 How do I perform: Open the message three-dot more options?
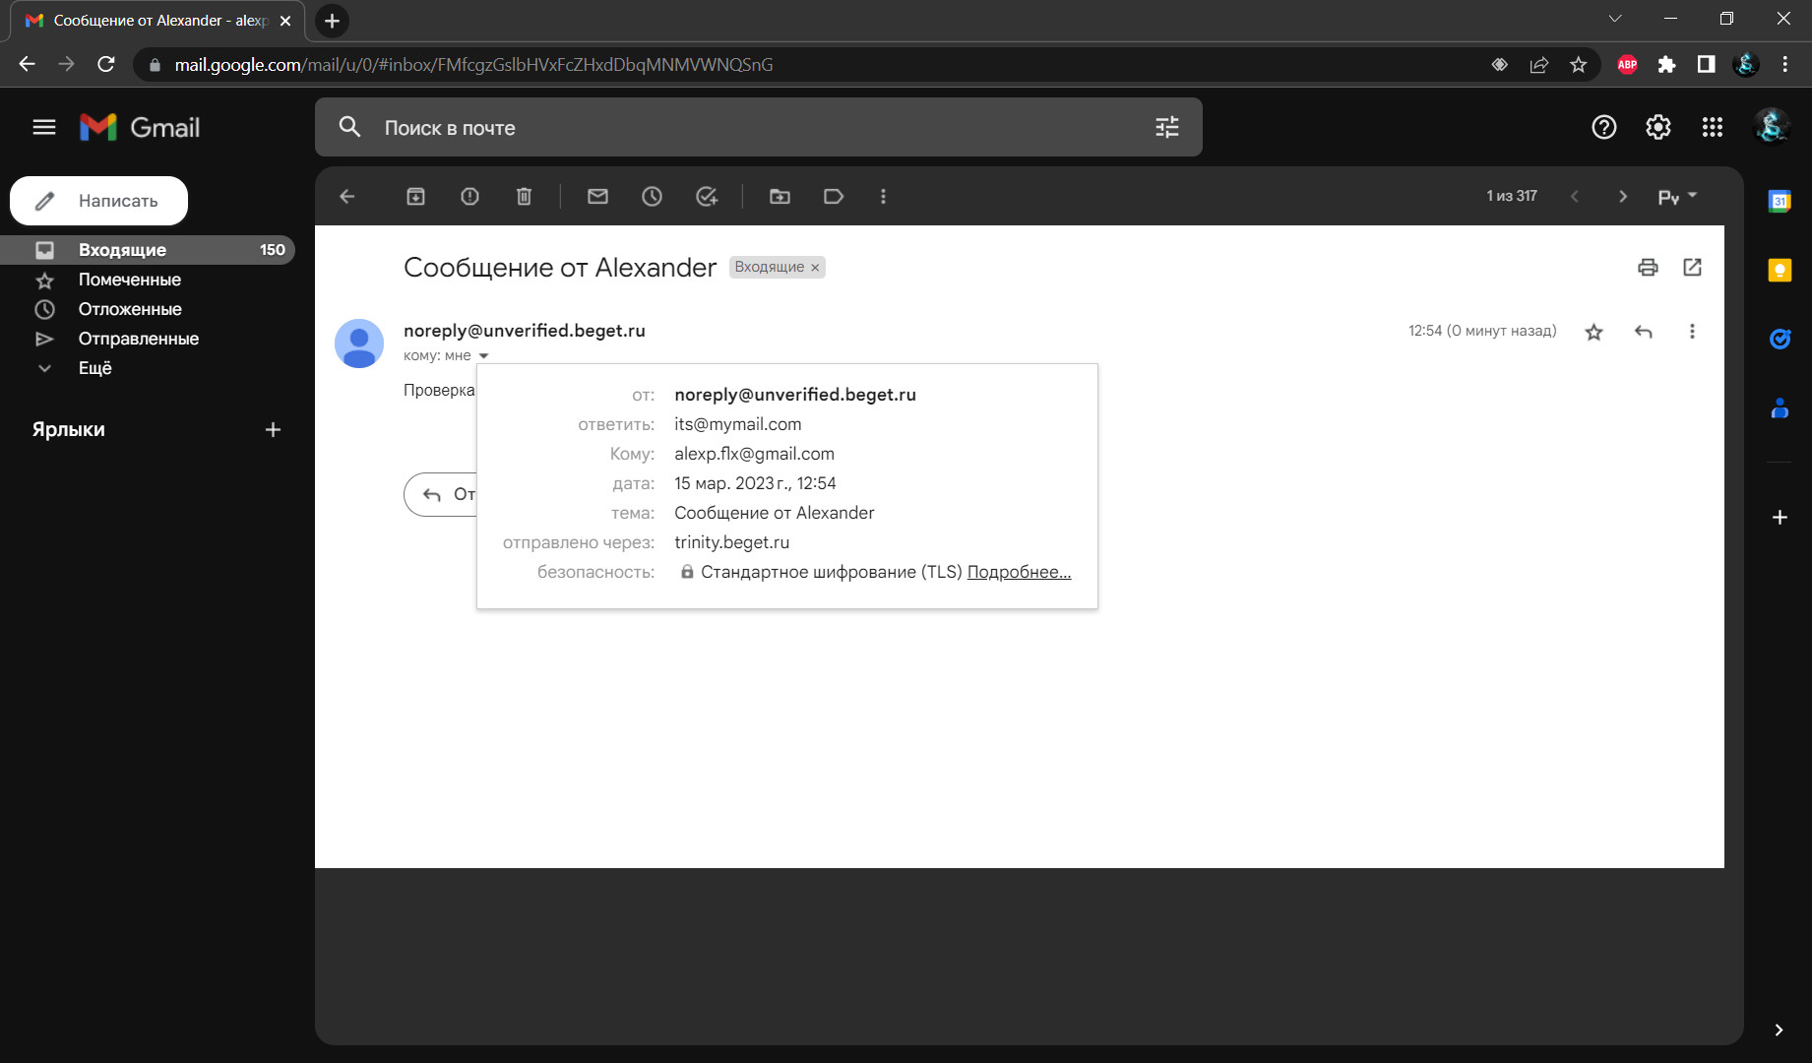(x=1692, y=332)
